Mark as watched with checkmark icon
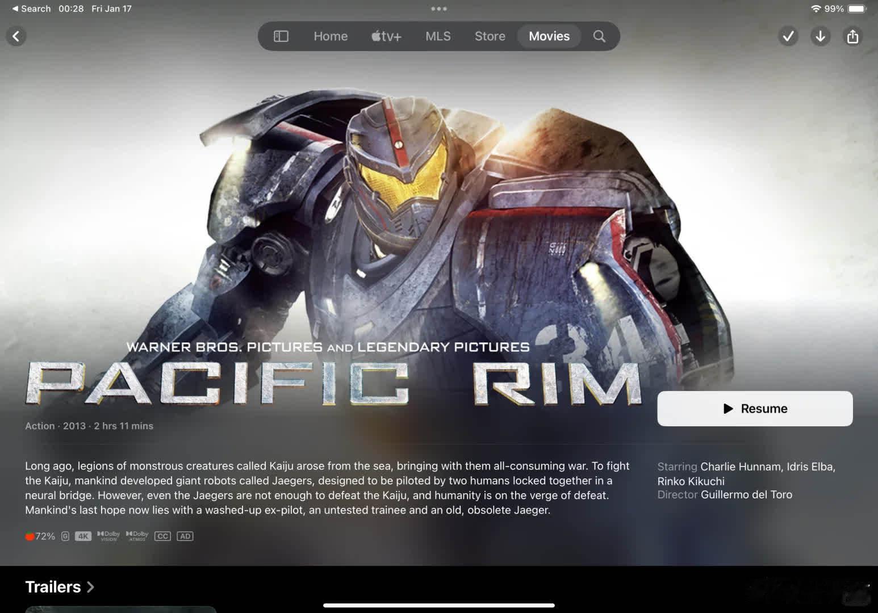This screenshot has width=878, height=613. (x=788, y=36)
